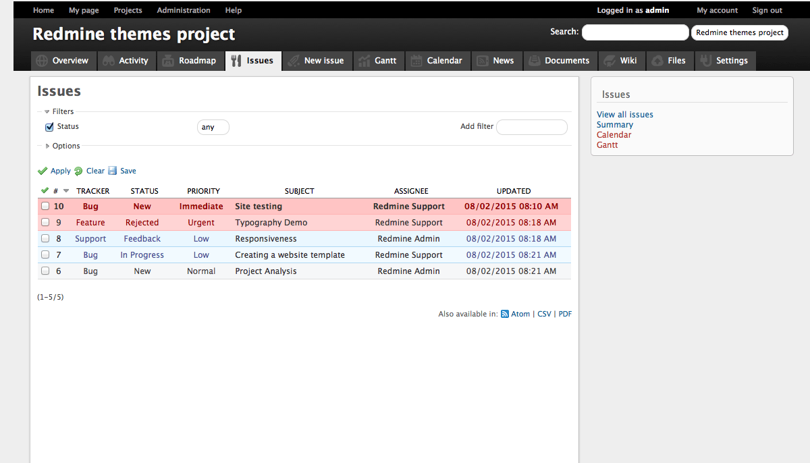810x463 pixels.
Task: Expand the Options section triangle
Action: point(47,146)
